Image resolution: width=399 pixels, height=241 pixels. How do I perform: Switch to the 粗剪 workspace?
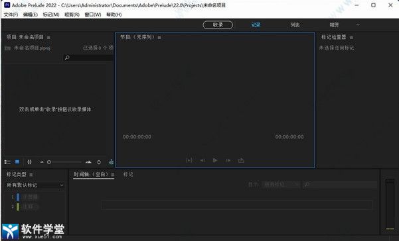point(334,25)
